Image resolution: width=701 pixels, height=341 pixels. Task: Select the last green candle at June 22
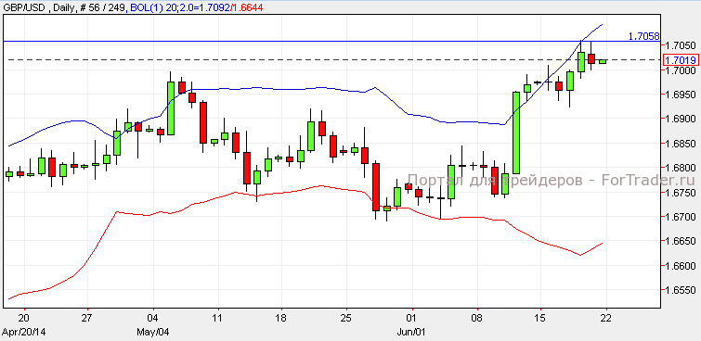click(x=603, y=61)
